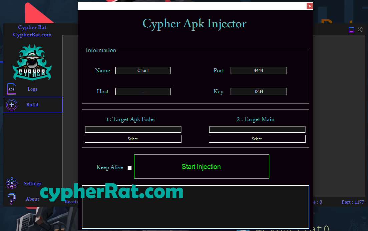Select the Key field showing 1234
368x231 pixels.
pos(258,91)
